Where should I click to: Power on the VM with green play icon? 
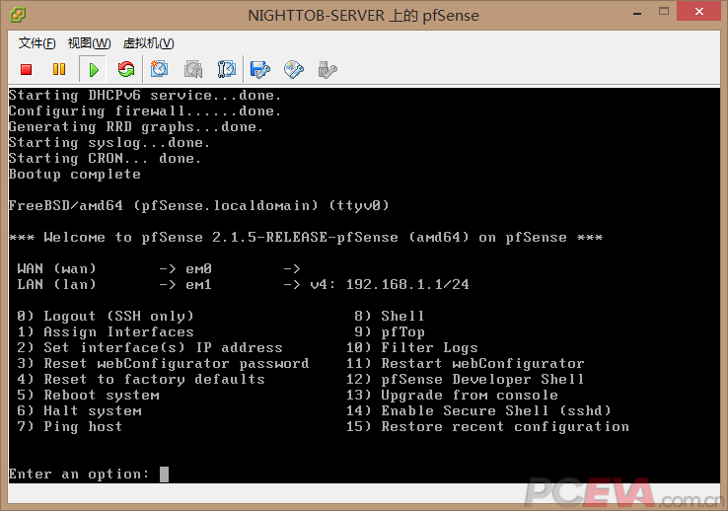pos(93,69)
